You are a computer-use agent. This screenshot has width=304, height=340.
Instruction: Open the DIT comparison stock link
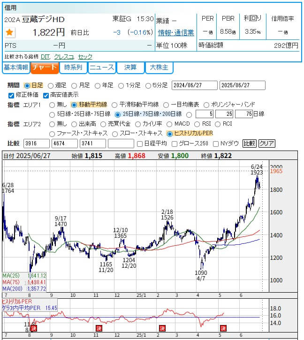45,57
